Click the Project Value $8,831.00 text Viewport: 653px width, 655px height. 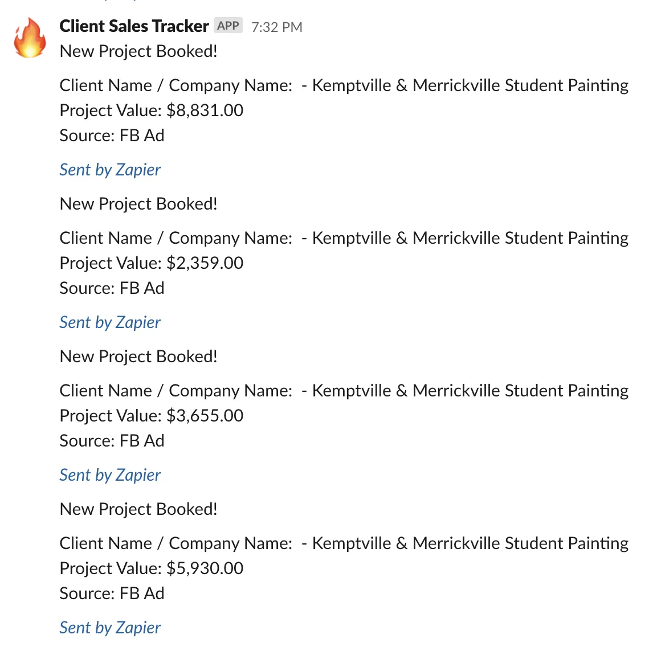click(x=151, y=110)
